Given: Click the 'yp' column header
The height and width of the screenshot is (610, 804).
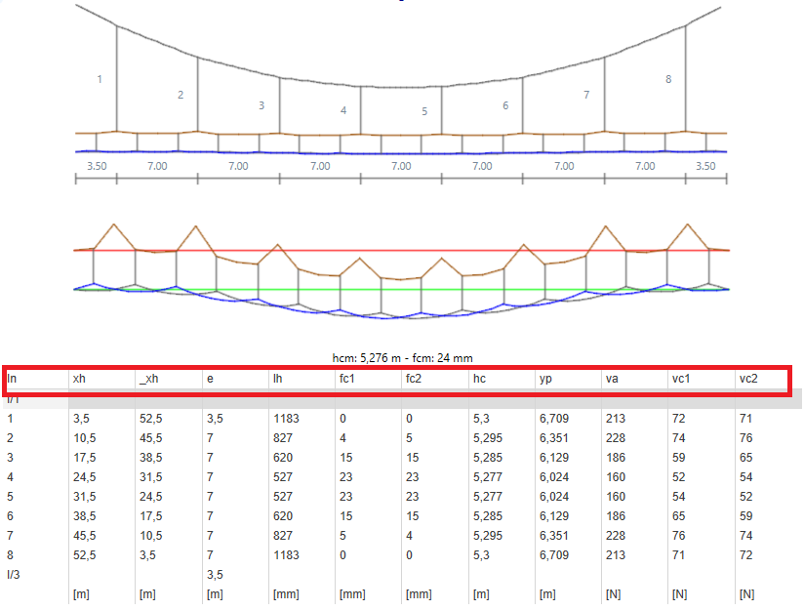Looking at the screenshot, I should pos(545,379).
